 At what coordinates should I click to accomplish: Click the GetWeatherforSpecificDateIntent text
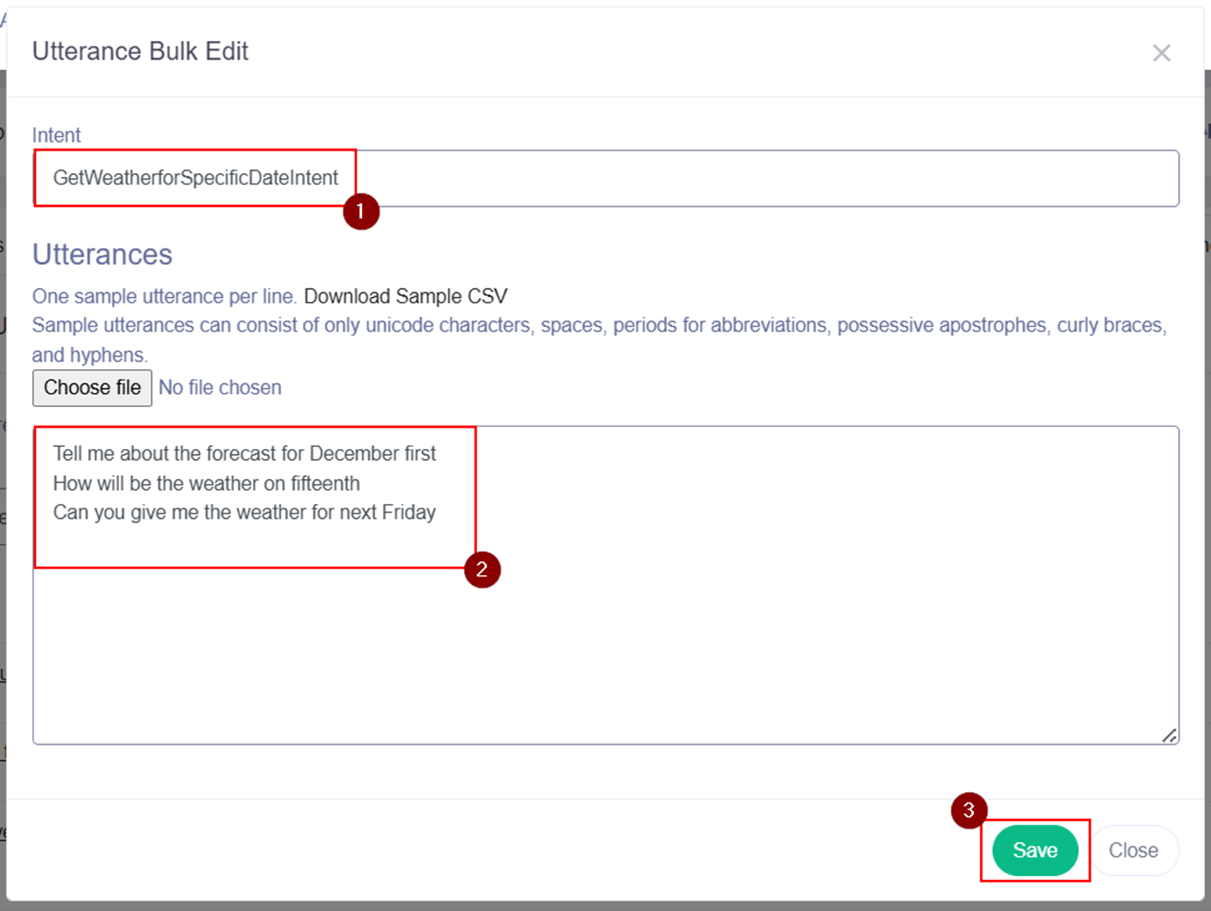click(196, 178)
